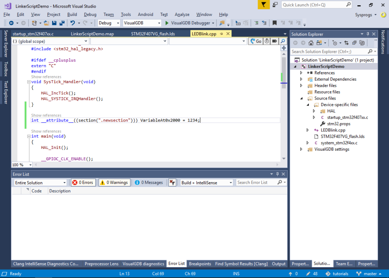Click Sync with Active Document icon

[346, 43]
